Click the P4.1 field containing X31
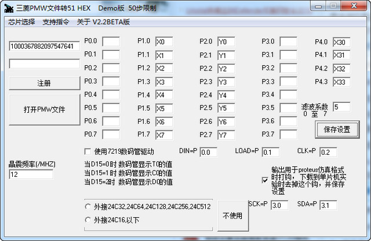 click(341, 55)
